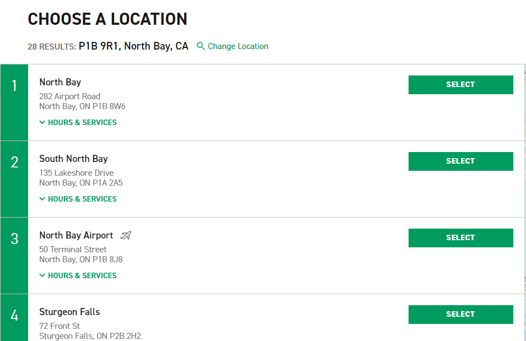Click the Sturgeon Falls location name
This screenshot has height=341, width=526.
click(69, 312)
